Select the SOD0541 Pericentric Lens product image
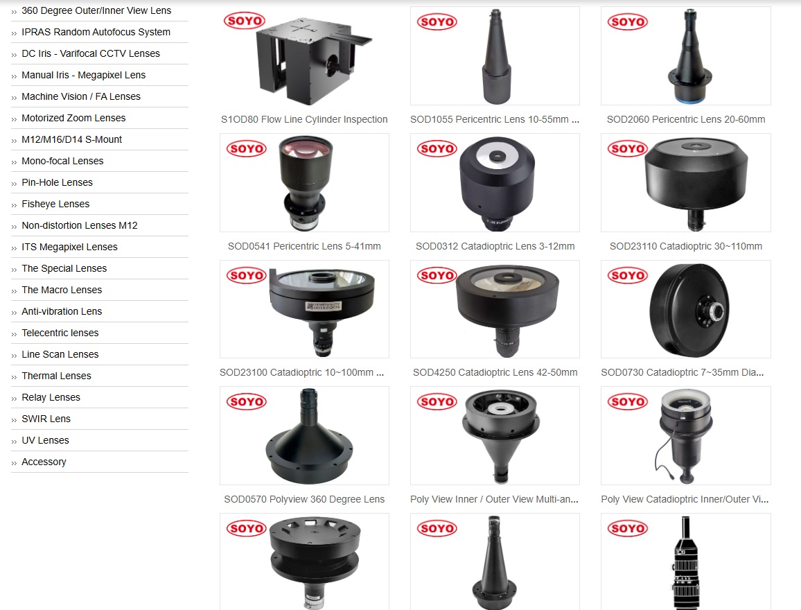This screenshot has width=801, height=610. 304,182
